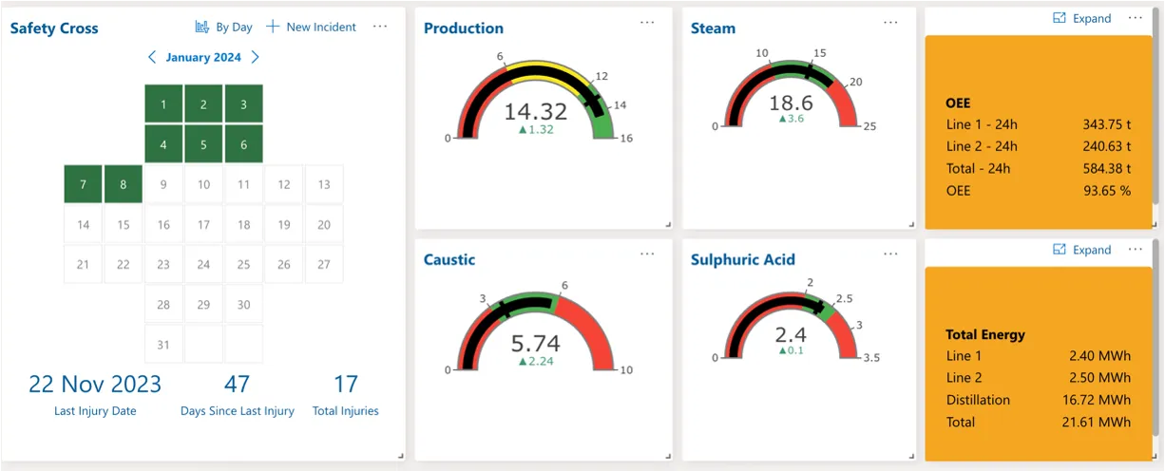Select day 5 in safety calendar
The height and width of the screenshot is (471, 1165).
203,144
